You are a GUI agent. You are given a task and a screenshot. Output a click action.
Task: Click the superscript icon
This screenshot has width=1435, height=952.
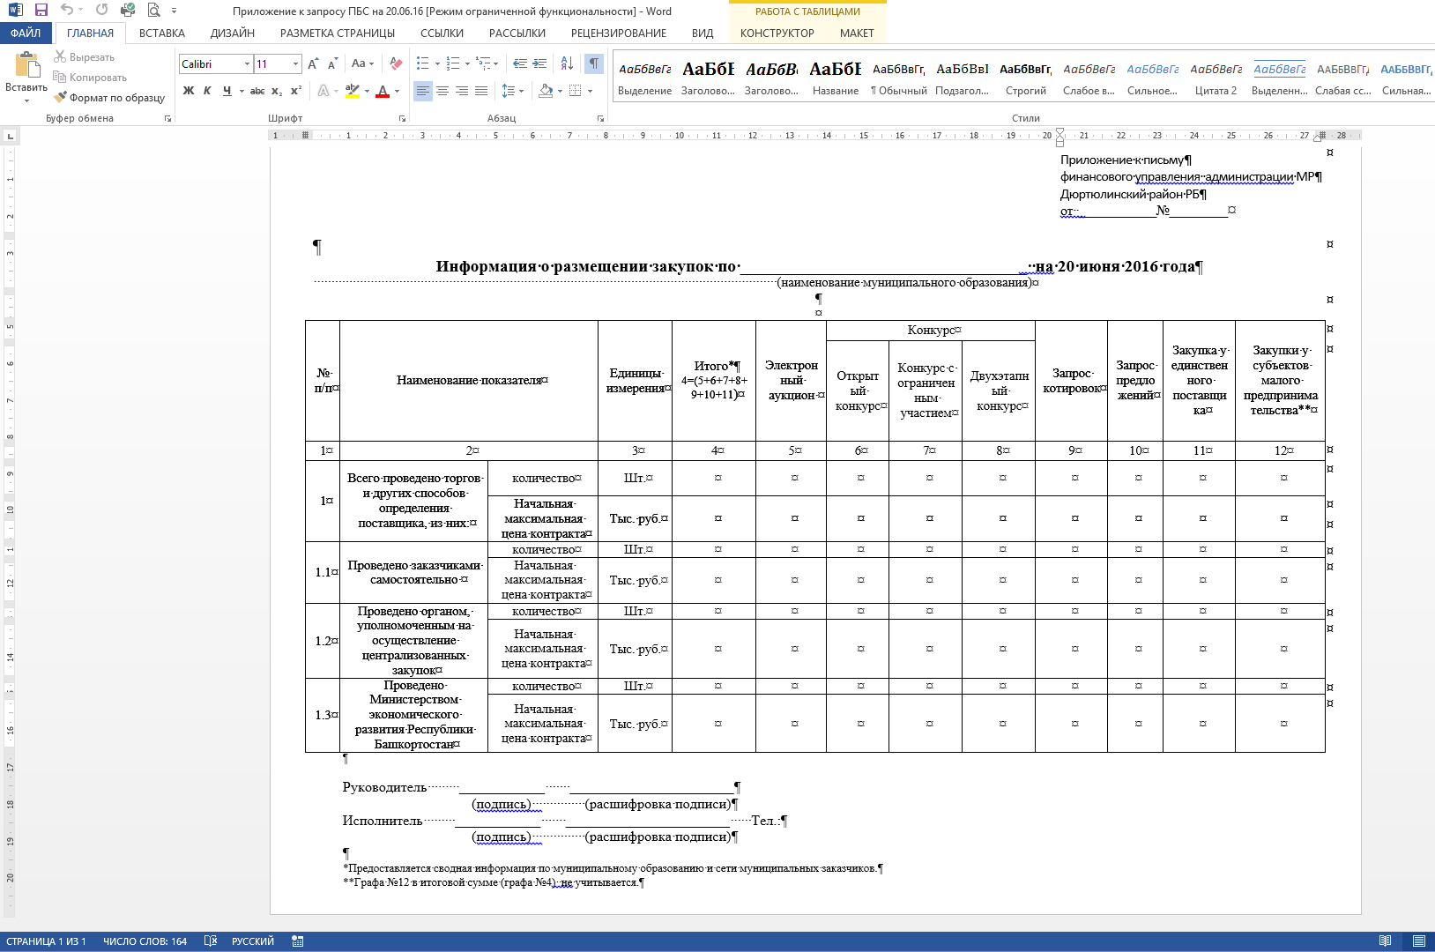pyautogui.click(x=296, y=91)
